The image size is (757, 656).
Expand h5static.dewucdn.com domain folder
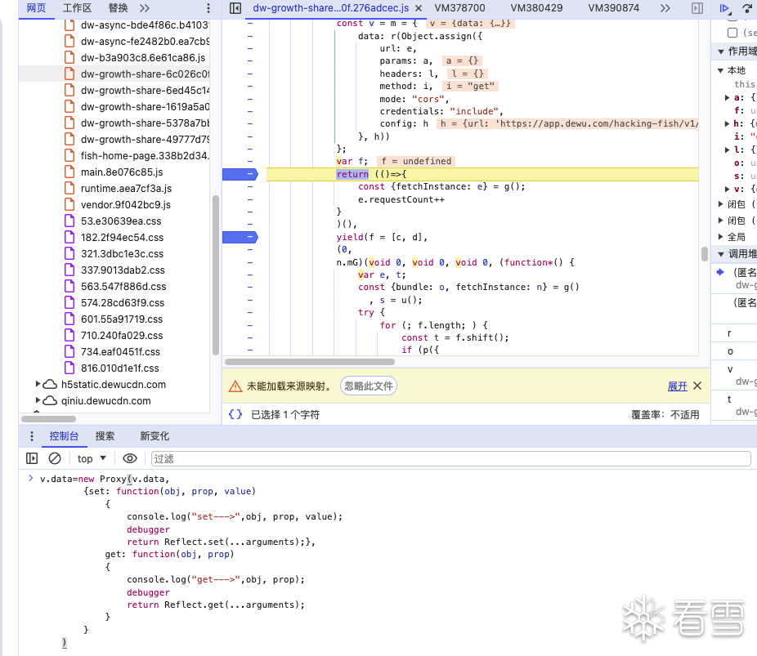[x=38, y=384]
